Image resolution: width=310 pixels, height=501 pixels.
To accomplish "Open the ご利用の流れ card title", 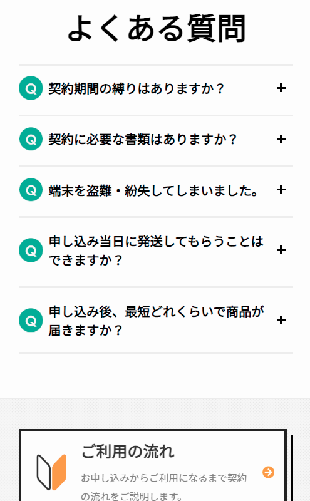I will point(128,452).
